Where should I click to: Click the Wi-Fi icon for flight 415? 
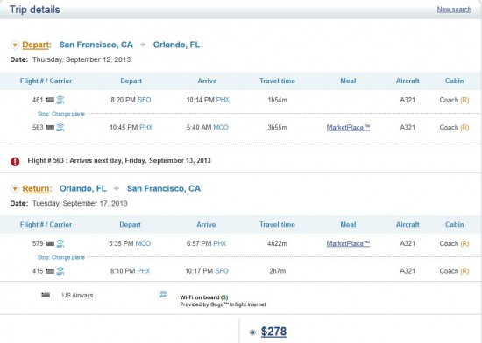point(60,271)
